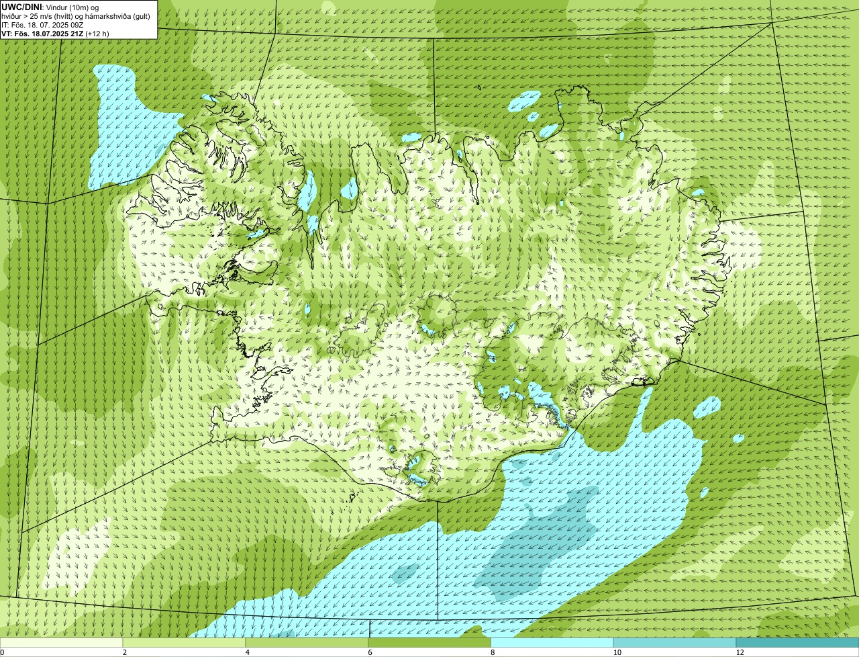The height and width of the screenshot is (657, 859).
Task: Click the 4–6 m/s green legend band
Action: [307, 643]
